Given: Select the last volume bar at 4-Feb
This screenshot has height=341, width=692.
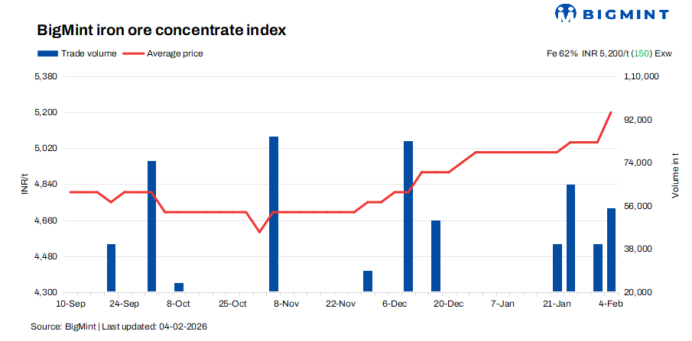Looking at the screenshot, I should (x=612, y=249).
